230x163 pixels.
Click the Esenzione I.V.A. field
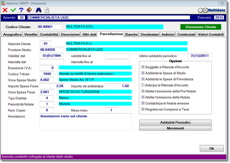tap(47, 68)
